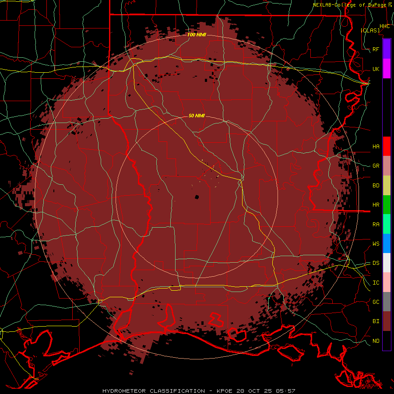Viewport: 394px width, 394px height.
Task: Click the 'IC' legend label
Action: (x=376, y=283)
